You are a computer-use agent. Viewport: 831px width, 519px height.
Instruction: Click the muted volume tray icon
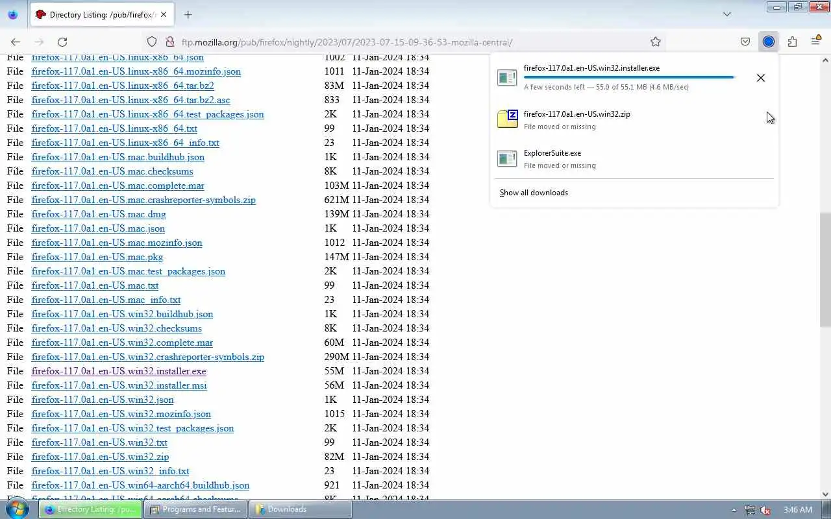(x=765, y=510)
